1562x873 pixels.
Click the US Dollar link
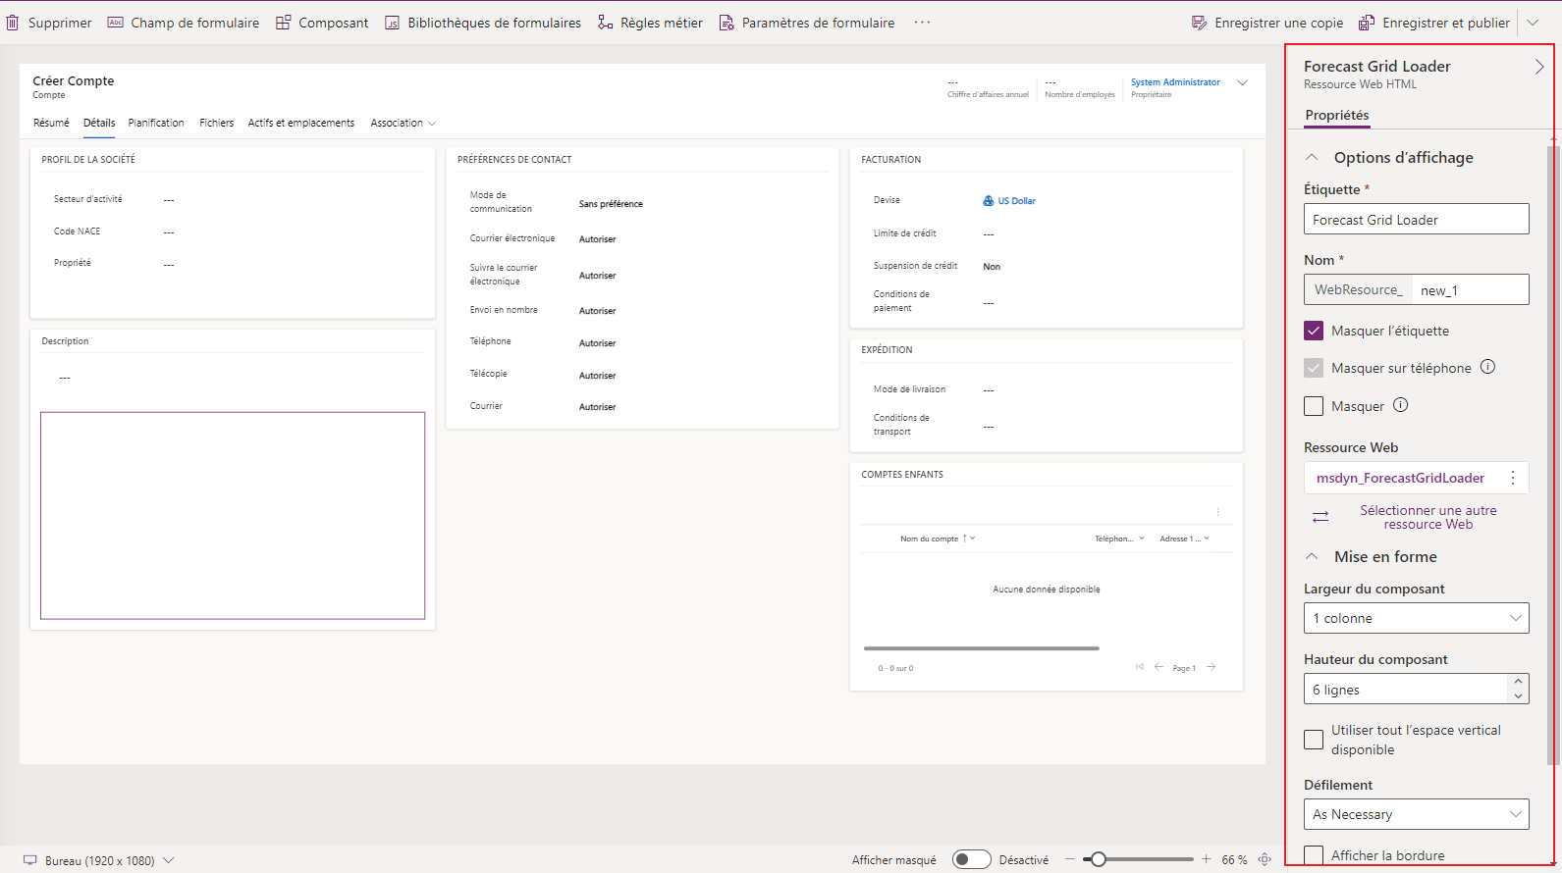coord(1017,201)
